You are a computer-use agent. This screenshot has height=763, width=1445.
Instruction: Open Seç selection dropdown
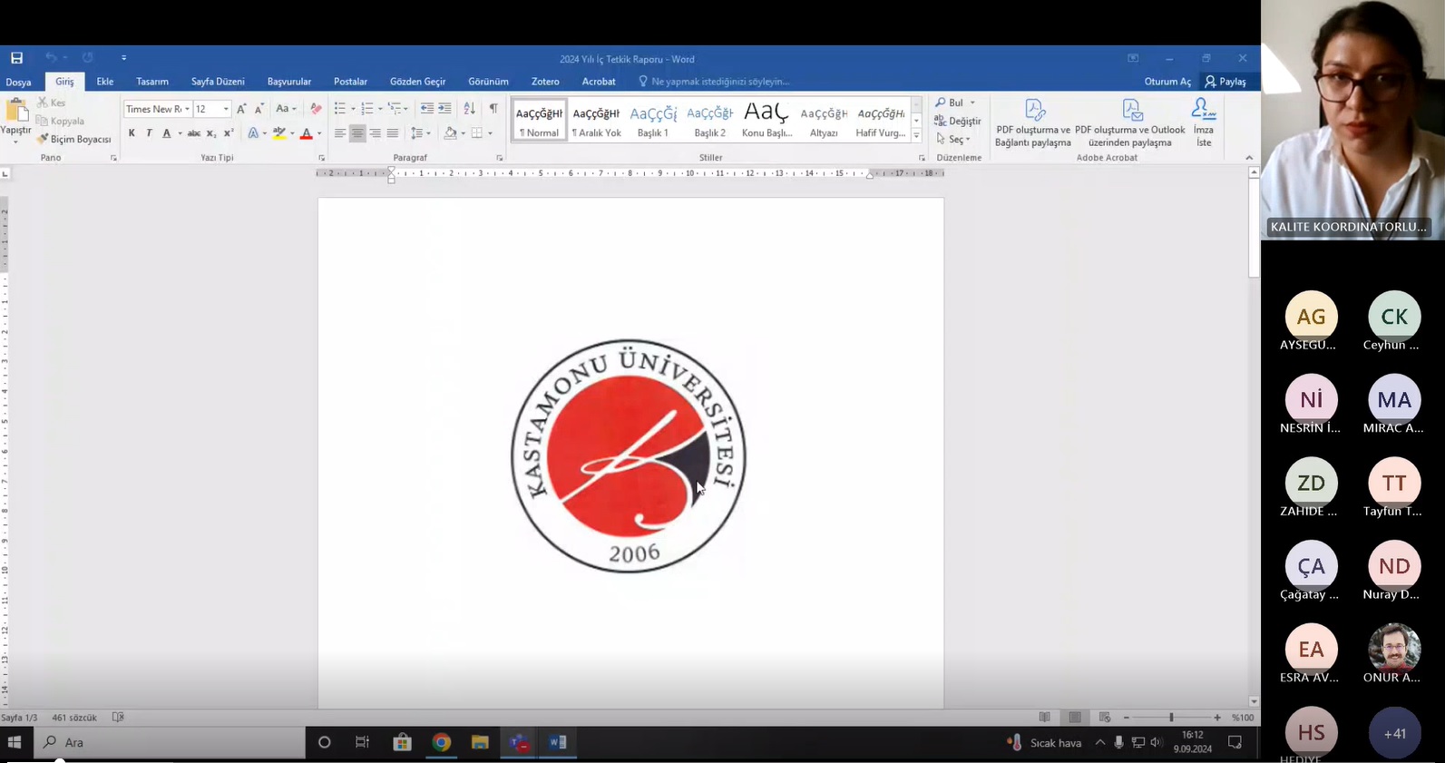tap(953, 140)
